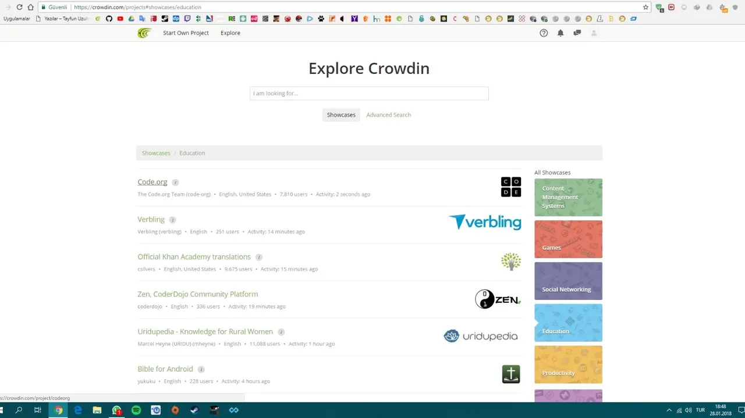Open the Yazılar – Tayfun Uzun bookmark
This screenshot has height=418, width=745.
63,19
